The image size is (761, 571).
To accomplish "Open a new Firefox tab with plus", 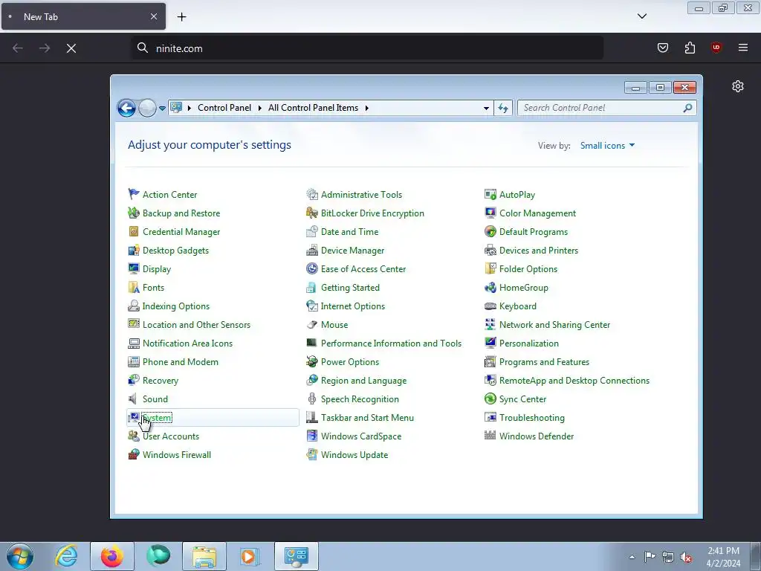I will pyautogui.click(x=181, y=16).
